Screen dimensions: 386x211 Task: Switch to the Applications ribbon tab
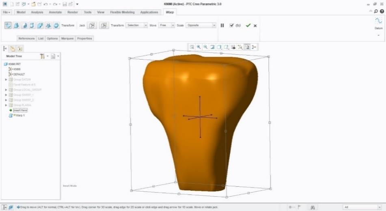149,12
